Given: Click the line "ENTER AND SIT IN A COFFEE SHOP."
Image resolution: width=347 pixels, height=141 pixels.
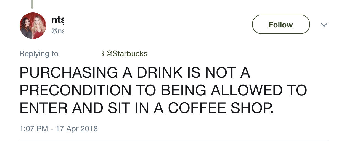Looking at the screenshot, I should click(x=147, y=108).
